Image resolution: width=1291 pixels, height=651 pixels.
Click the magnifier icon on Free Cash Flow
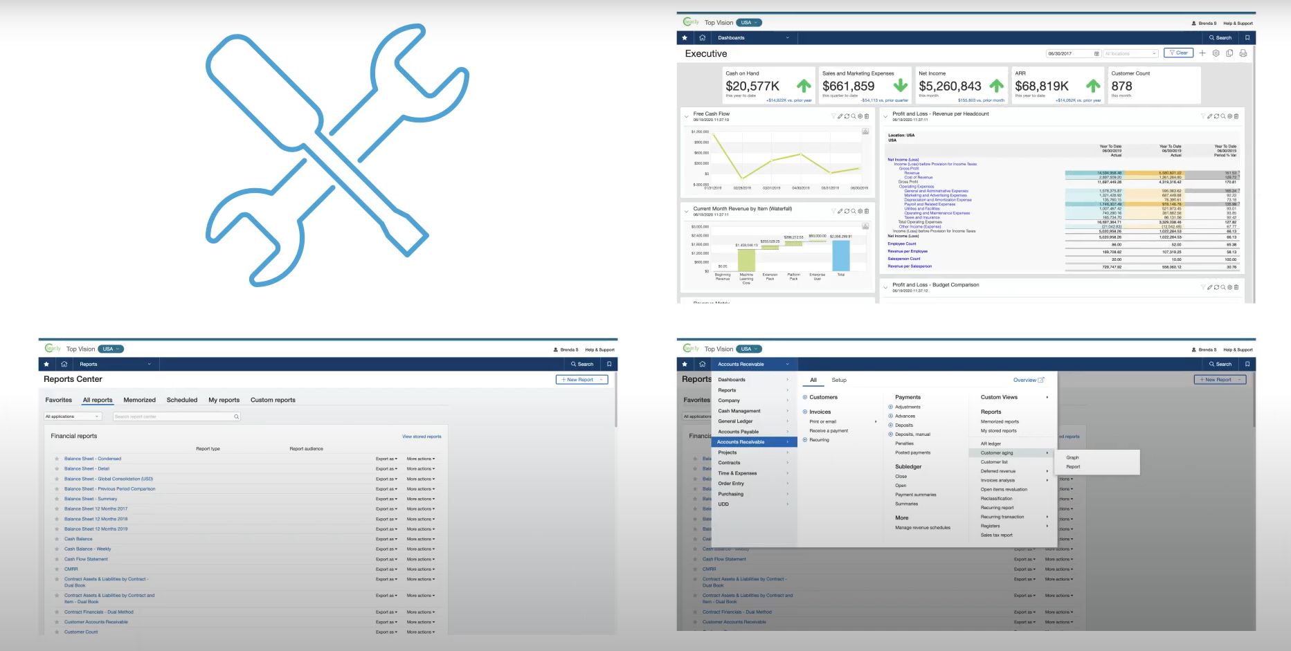[x=854, y=116]
